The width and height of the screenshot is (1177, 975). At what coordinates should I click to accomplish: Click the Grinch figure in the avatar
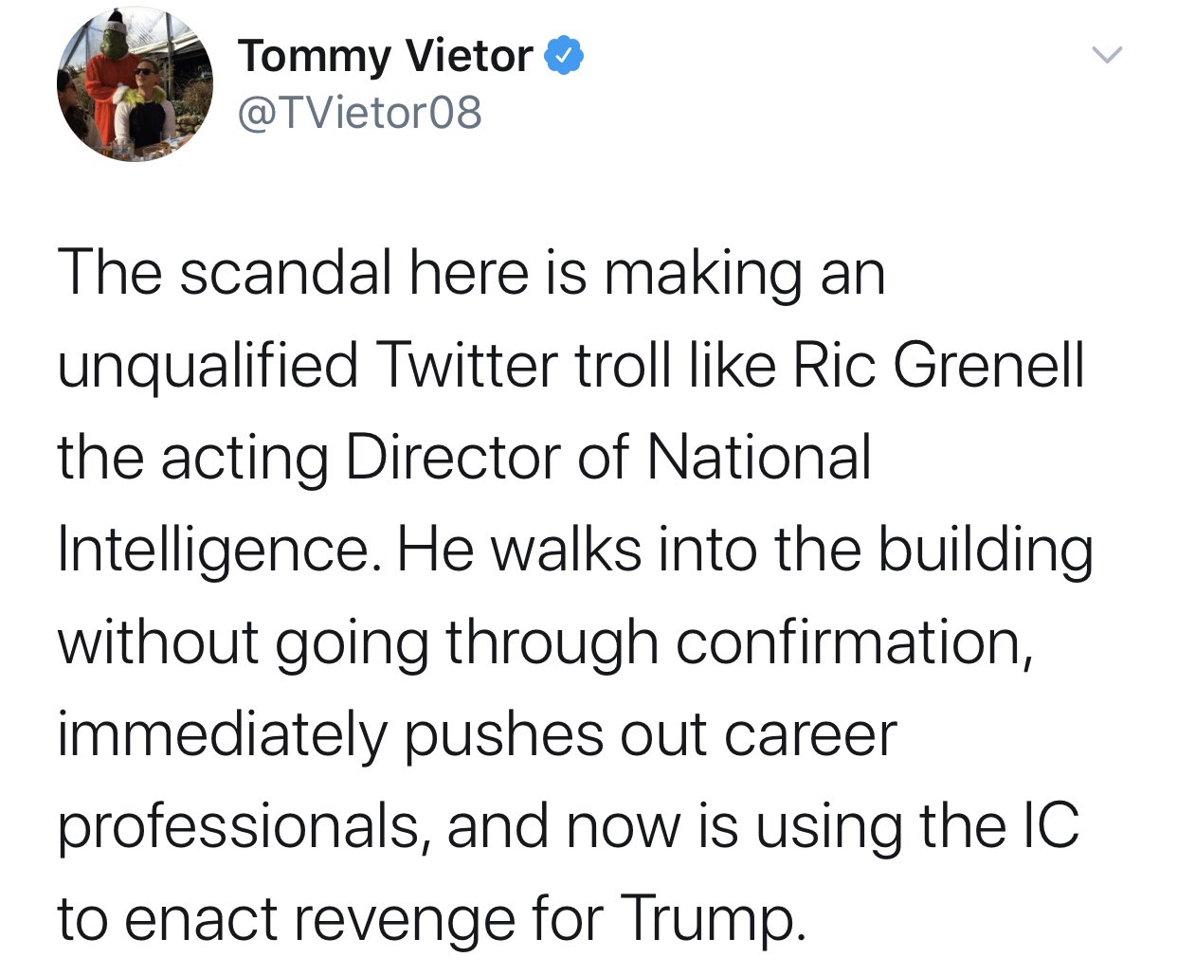(x=114, y=71)
